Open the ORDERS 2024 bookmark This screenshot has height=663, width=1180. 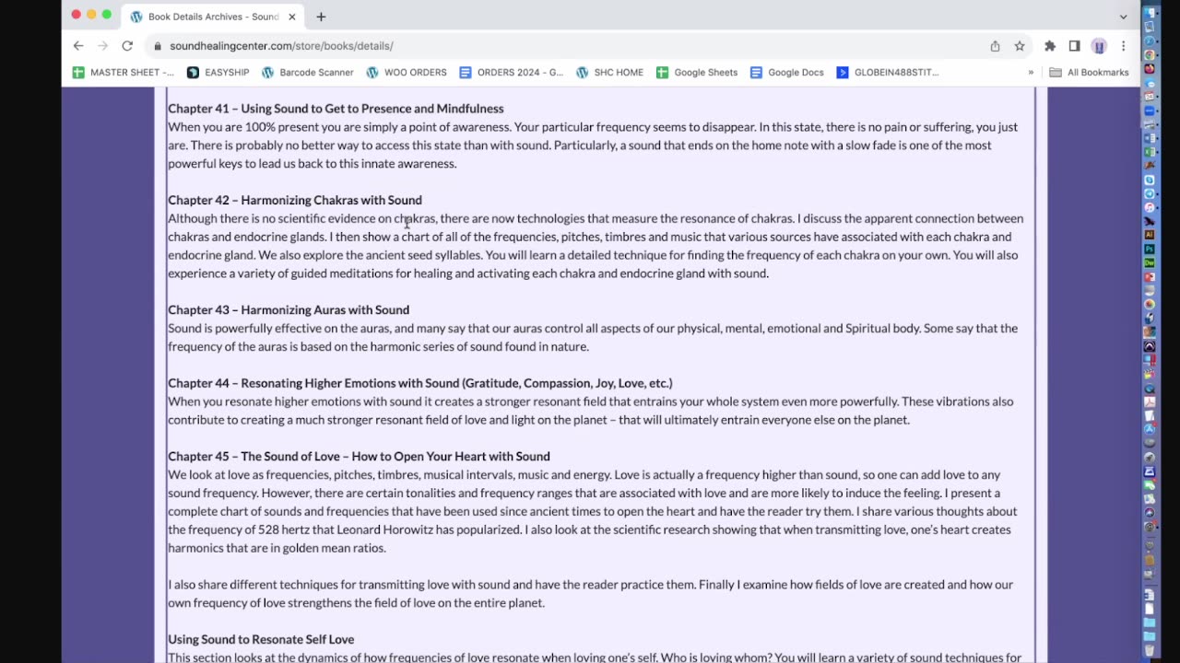[x=512, y=73]
